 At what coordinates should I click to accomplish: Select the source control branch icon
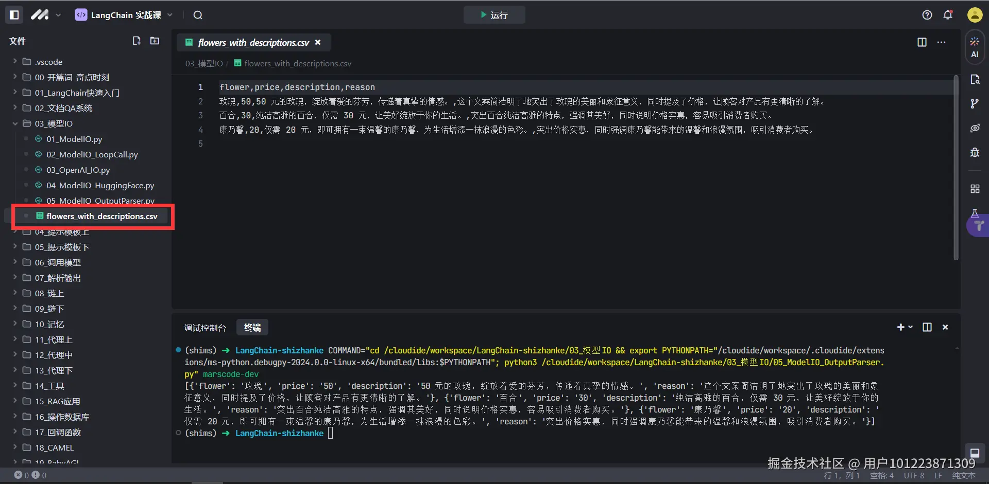975,103
